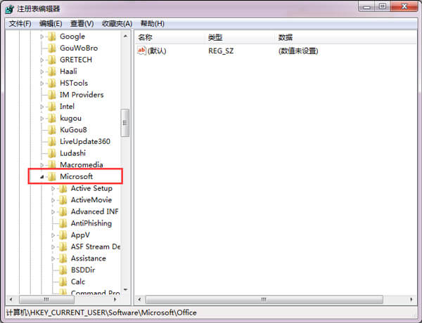Open the 文件(F) menu
This screenshot has width=422, height=323.
(x=20, y=23)
